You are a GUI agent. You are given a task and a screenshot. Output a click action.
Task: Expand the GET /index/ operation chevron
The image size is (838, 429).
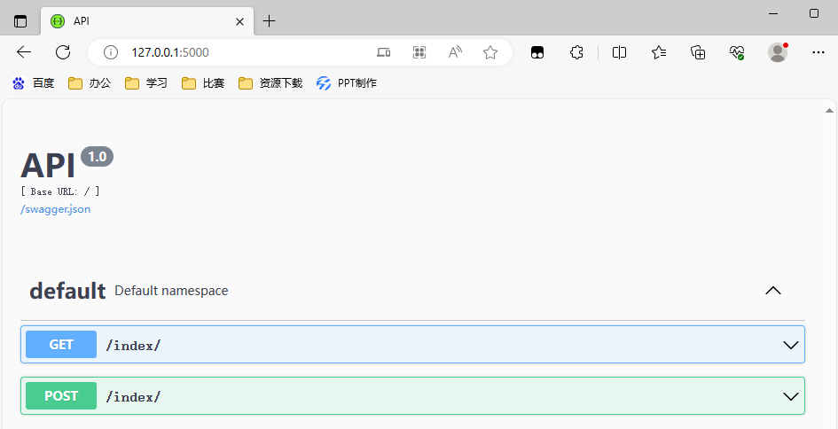point(790,345)
